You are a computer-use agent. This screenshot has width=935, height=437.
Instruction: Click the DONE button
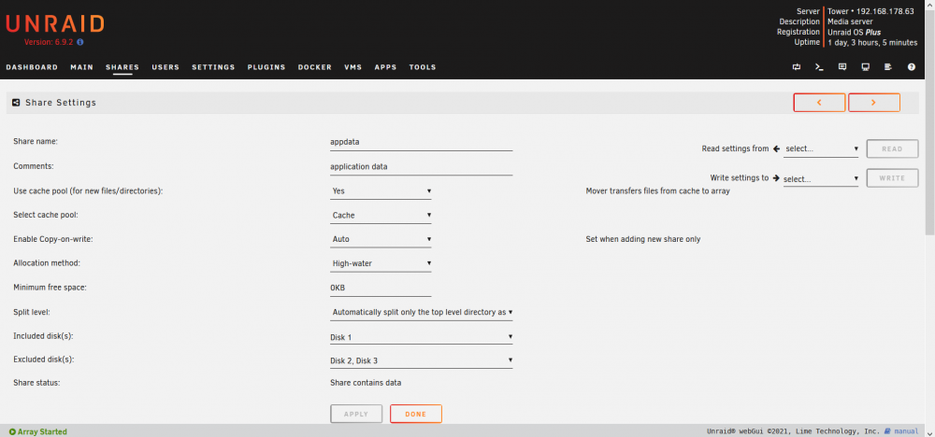coord(416,414)
